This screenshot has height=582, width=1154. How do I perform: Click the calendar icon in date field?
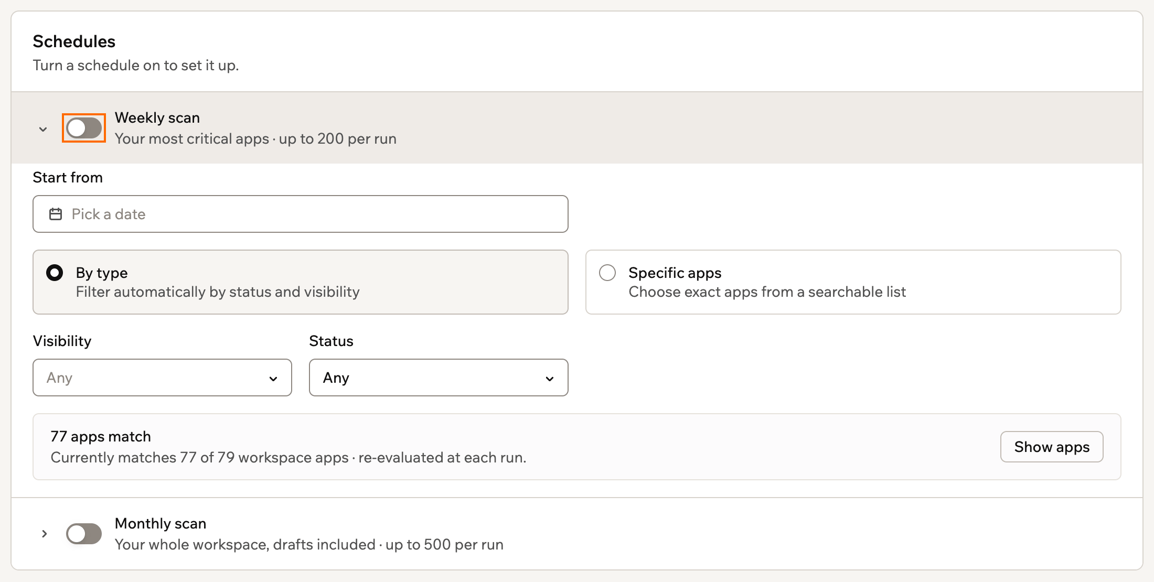(56, 214)
